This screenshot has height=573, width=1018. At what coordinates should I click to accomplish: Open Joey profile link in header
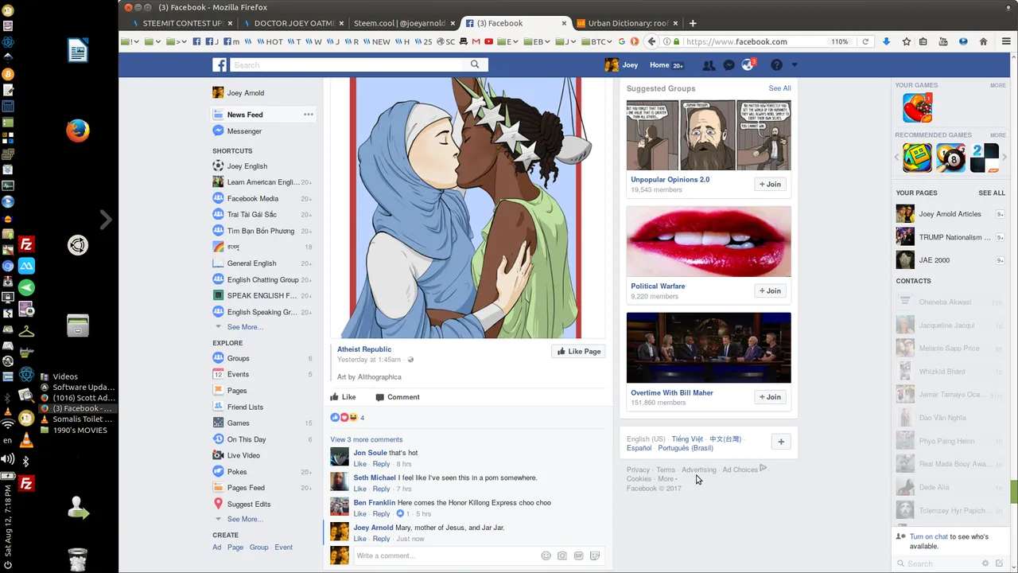[x=622, y=65]
